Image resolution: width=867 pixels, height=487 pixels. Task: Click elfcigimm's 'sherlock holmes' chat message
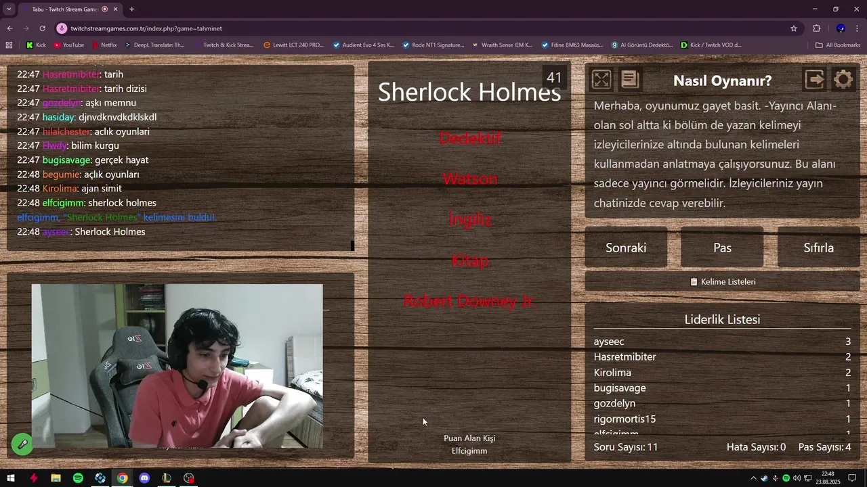click(122, 203)
